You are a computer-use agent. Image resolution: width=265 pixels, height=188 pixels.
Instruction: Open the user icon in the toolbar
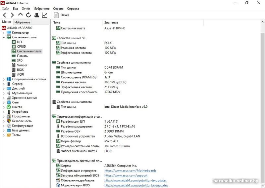pos(36,15)
